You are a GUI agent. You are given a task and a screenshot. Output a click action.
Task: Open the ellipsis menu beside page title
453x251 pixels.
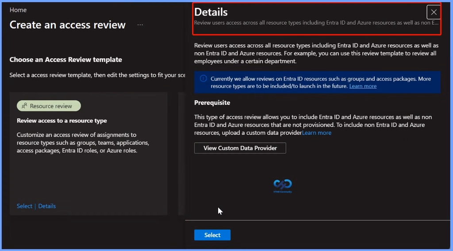pyautogui.click(x=140, y=25)
